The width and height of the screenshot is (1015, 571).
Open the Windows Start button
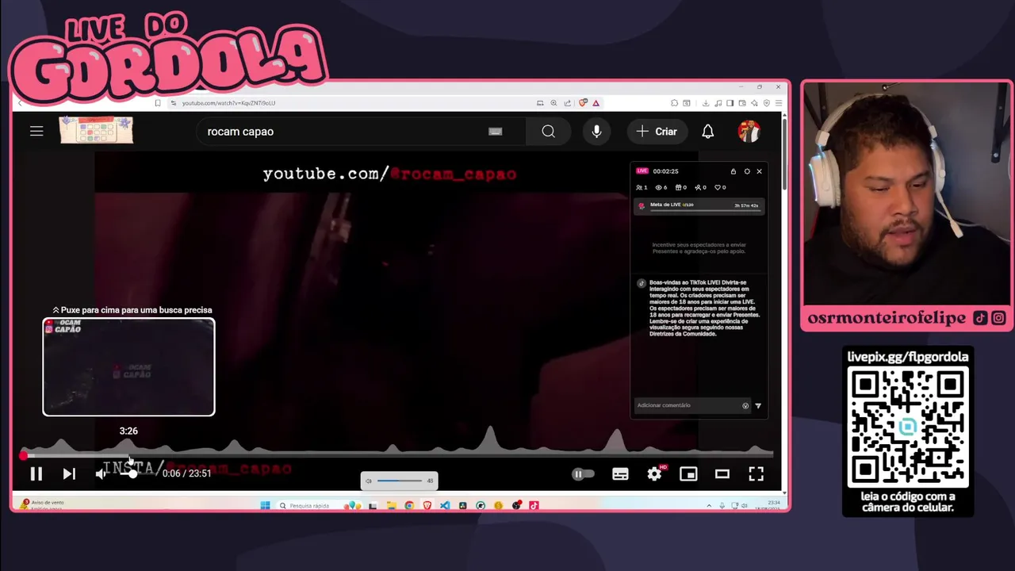coord(265,505)
